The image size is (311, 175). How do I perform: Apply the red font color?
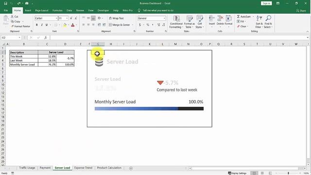coord(73,25)
